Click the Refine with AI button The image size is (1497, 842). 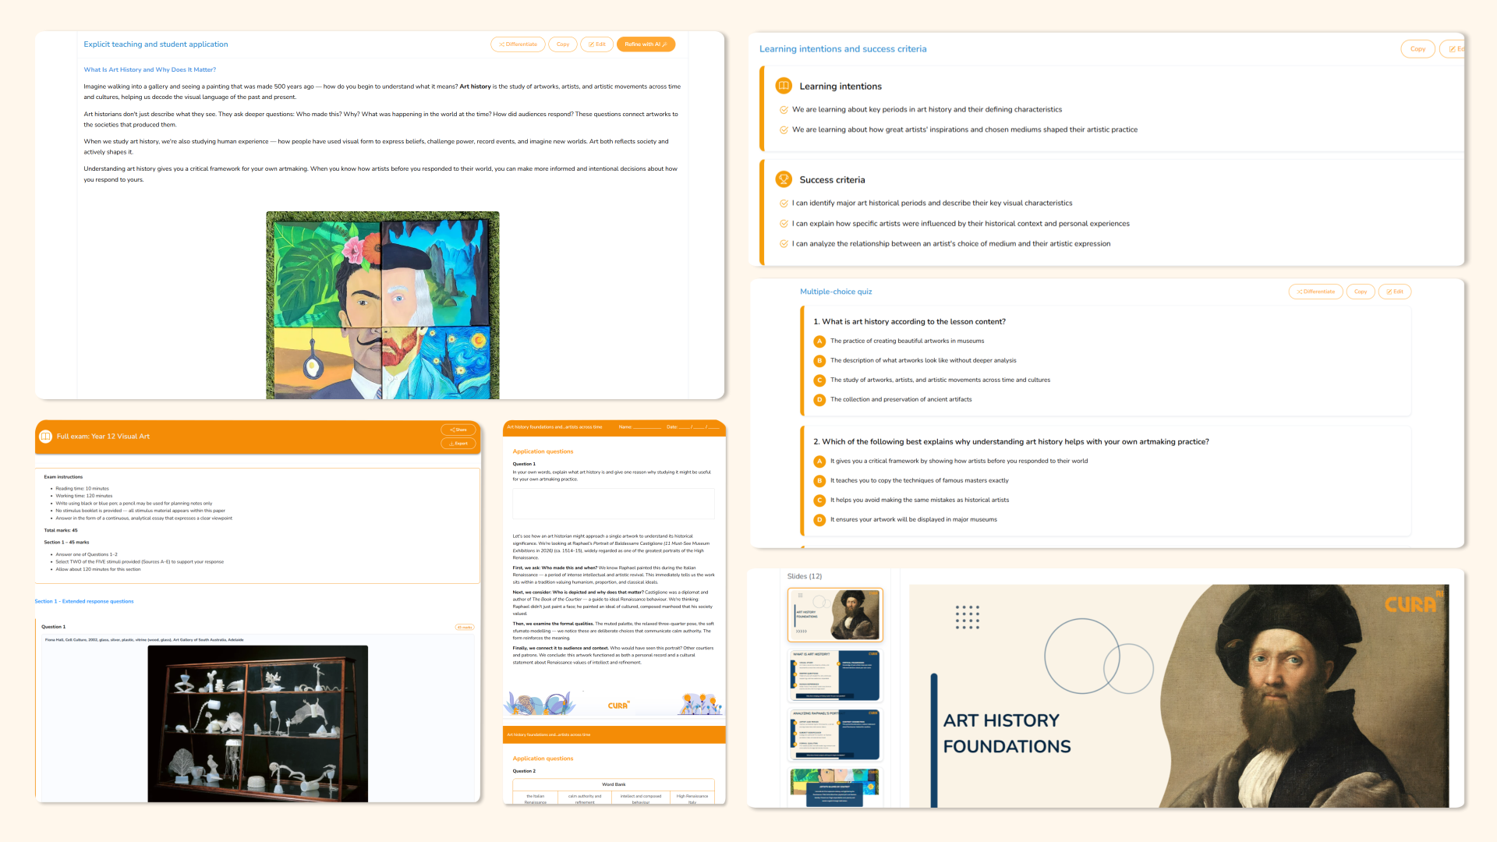pos(646,44)
